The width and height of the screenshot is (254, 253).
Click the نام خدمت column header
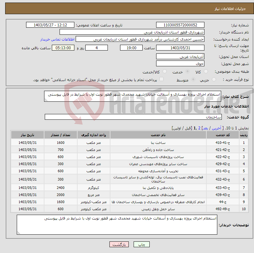pyautogui.click(x=158, y=135)
